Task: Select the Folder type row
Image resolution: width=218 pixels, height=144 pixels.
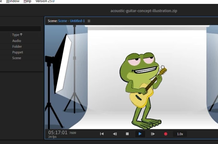Action: [x=17, y=46]
